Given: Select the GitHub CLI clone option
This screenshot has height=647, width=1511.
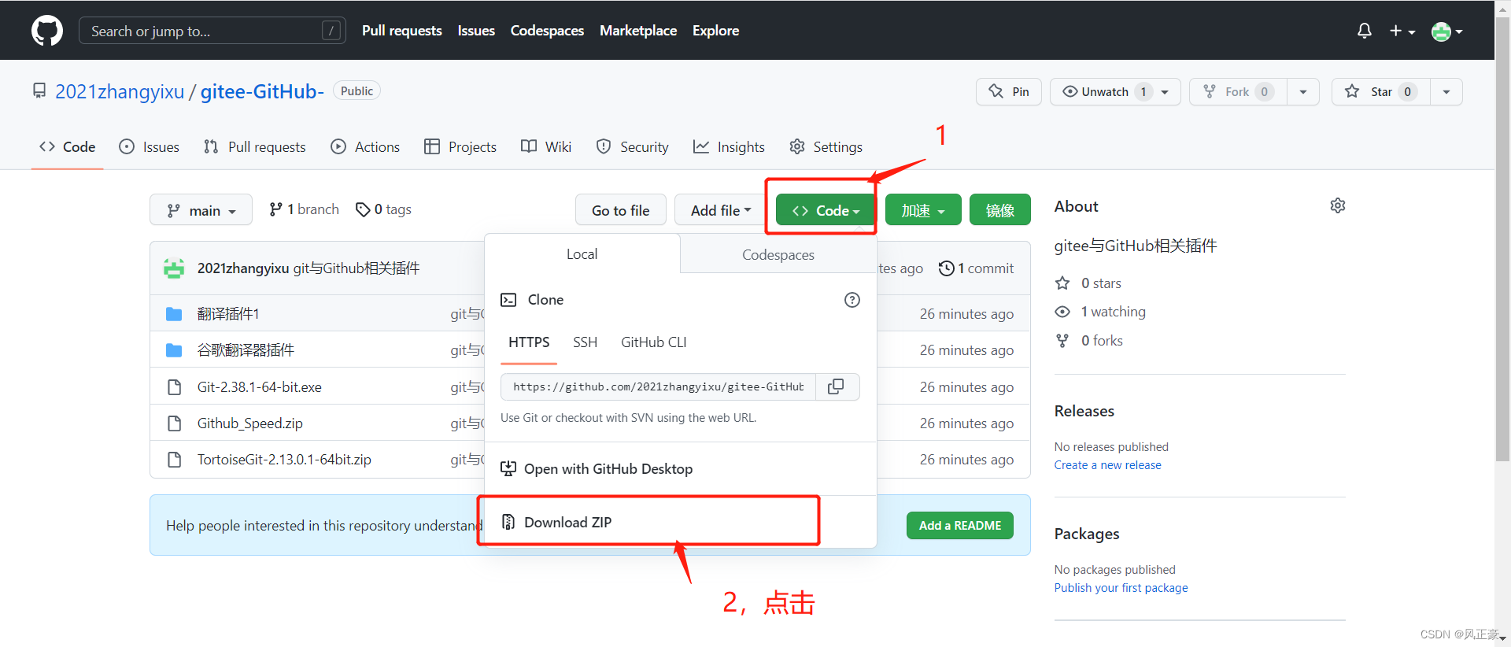Looking at the screenshot, I should (x=653, y=342).
